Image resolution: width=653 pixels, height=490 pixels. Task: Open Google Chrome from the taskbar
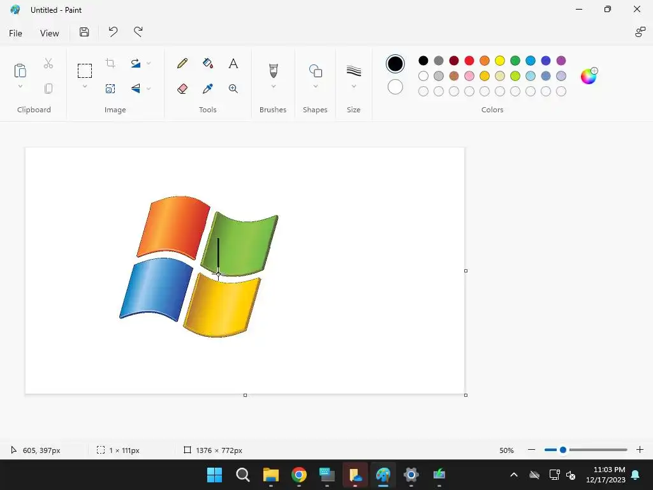[x=299, y=475]
